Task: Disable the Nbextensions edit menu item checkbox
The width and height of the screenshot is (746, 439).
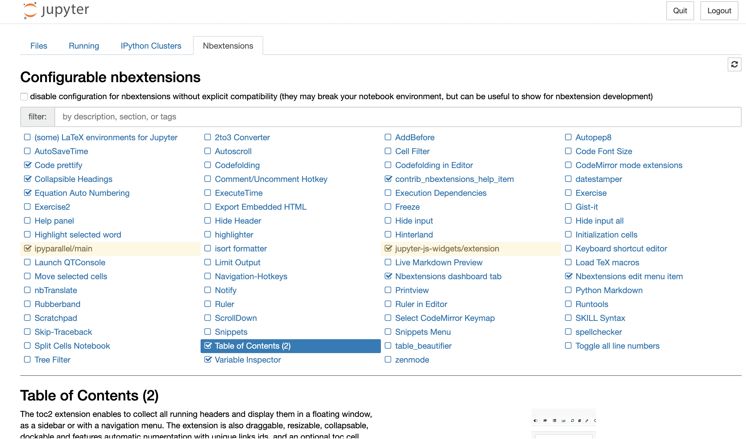Action: 569,276
